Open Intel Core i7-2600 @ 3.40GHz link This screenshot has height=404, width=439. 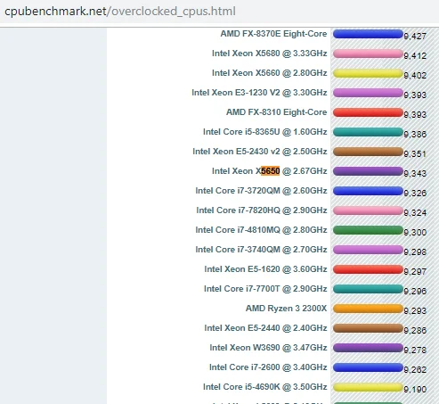click(x=268, y=367)
